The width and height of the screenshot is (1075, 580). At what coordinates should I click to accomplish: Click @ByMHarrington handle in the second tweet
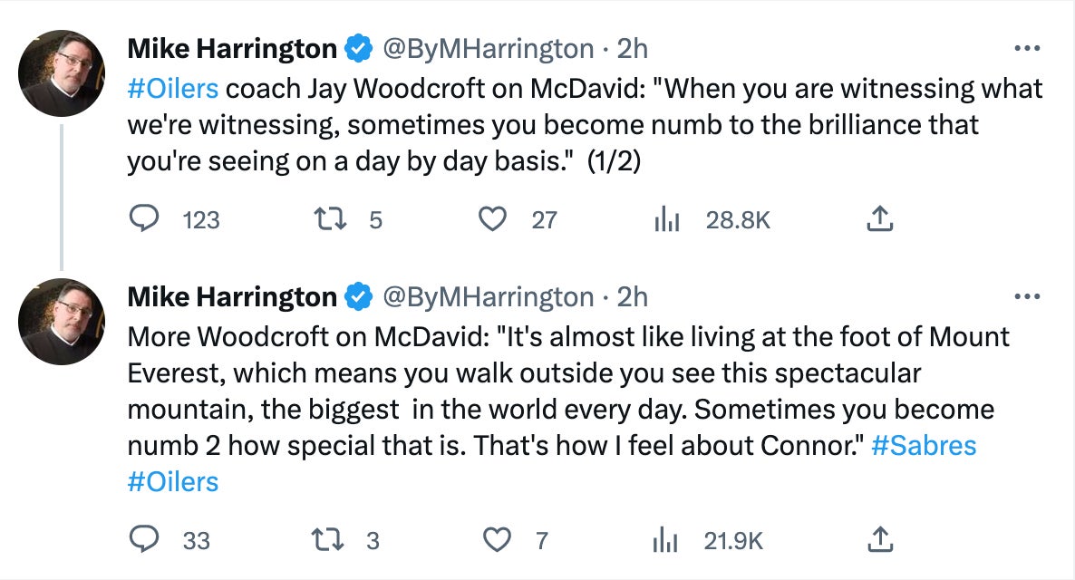489,296
